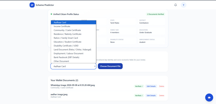Pick Land Document (Patta / Chitta / Adangal)

tap(73, 49)
